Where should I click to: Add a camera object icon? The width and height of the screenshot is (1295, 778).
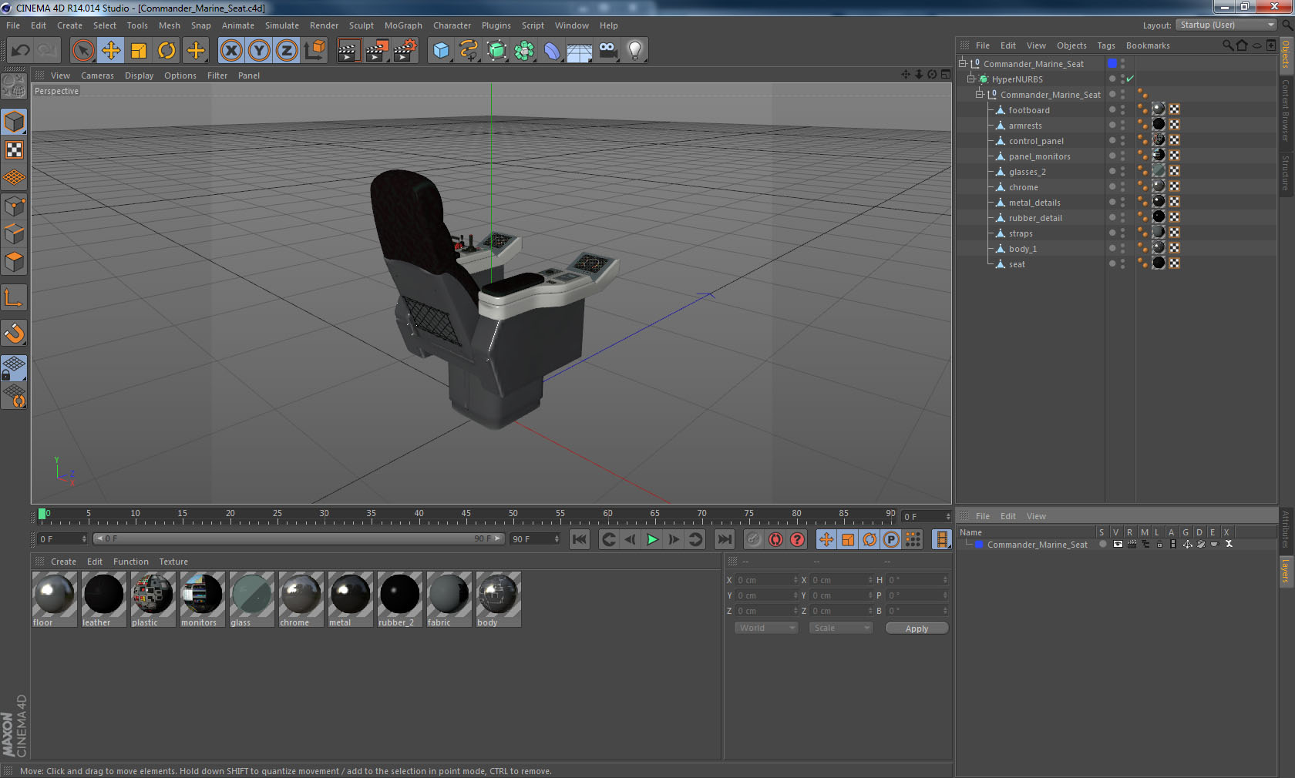coord(607,51)
